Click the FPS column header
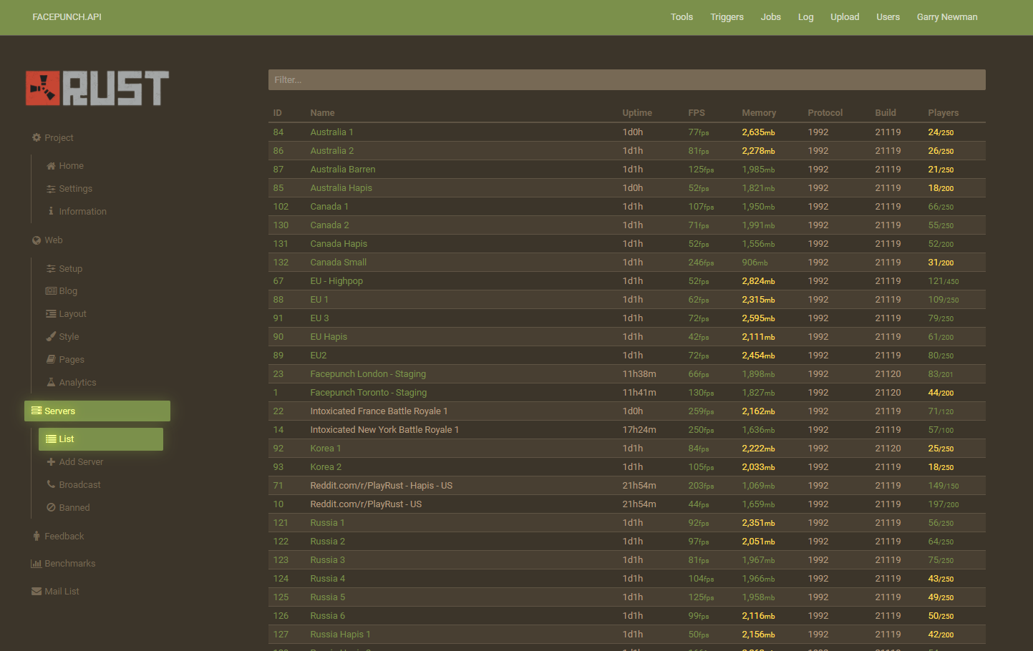This screenshot has height=651, width=1033. click(x=697, y=113)
